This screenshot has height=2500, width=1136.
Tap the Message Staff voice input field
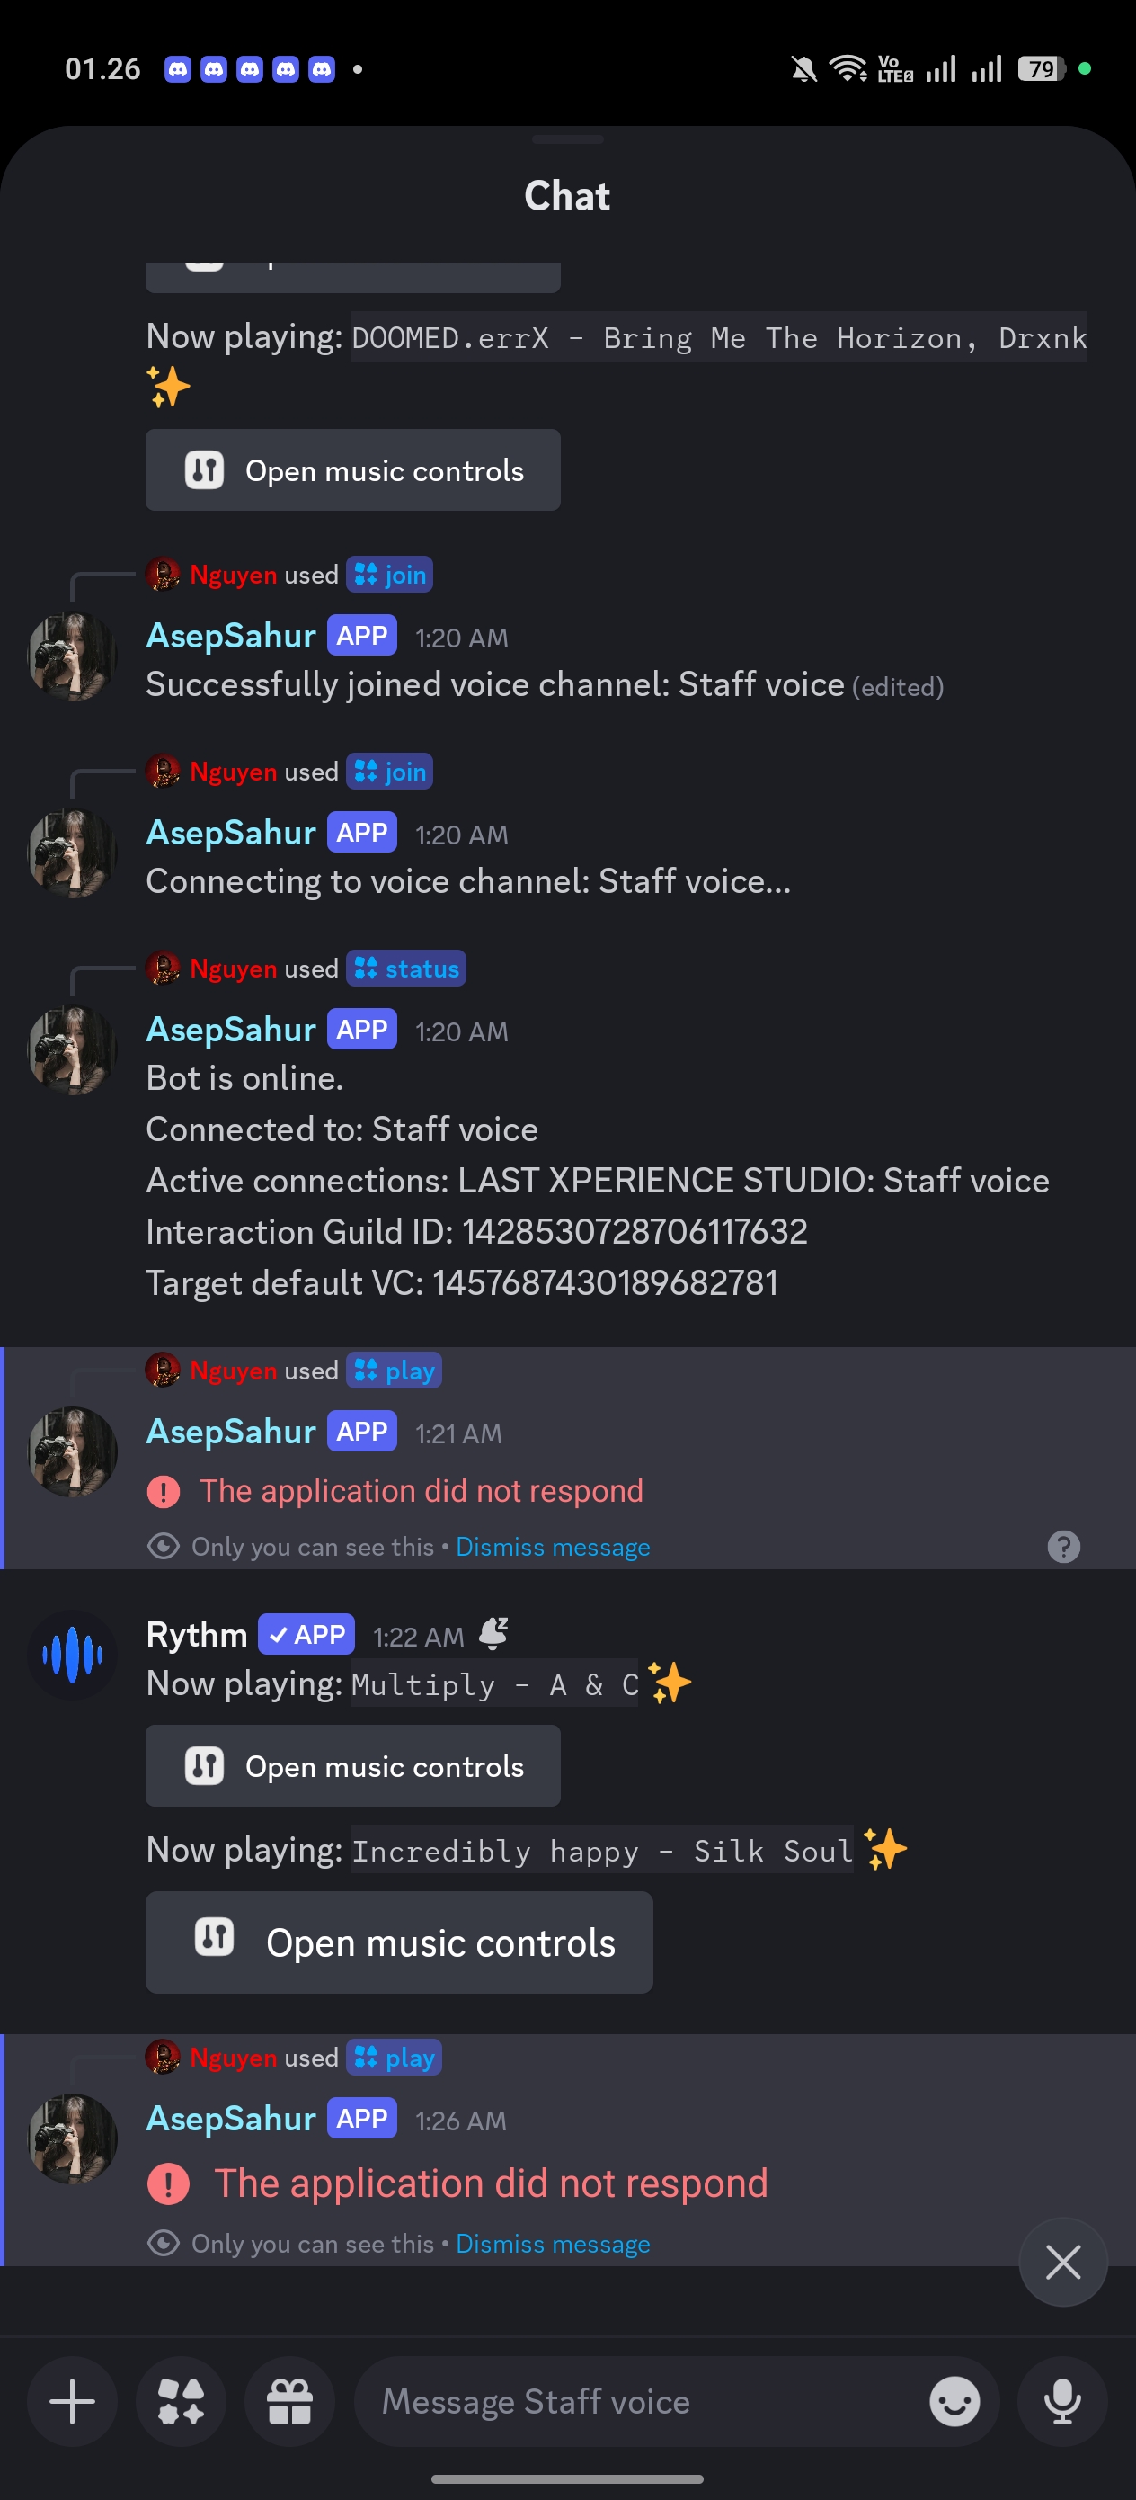640,2402
